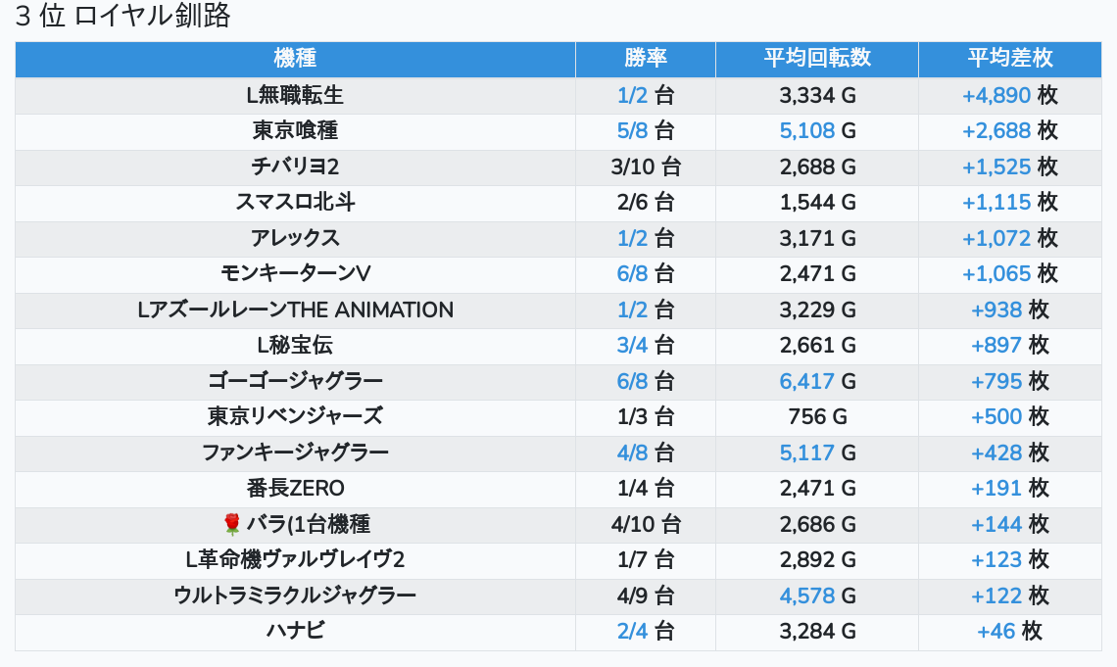Click the モンキーターンV machine name
The height and width of the screenshot is (667, 1117).
tap(295, 273)
